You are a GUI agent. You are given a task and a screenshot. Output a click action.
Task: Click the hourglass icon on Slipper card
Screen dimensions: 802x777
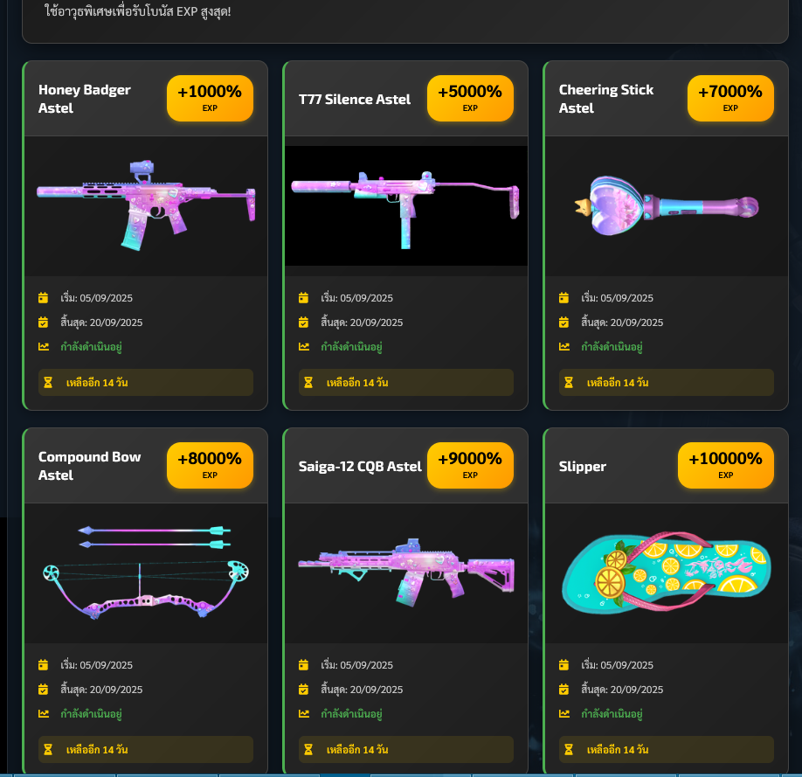[x=568, y=749]
